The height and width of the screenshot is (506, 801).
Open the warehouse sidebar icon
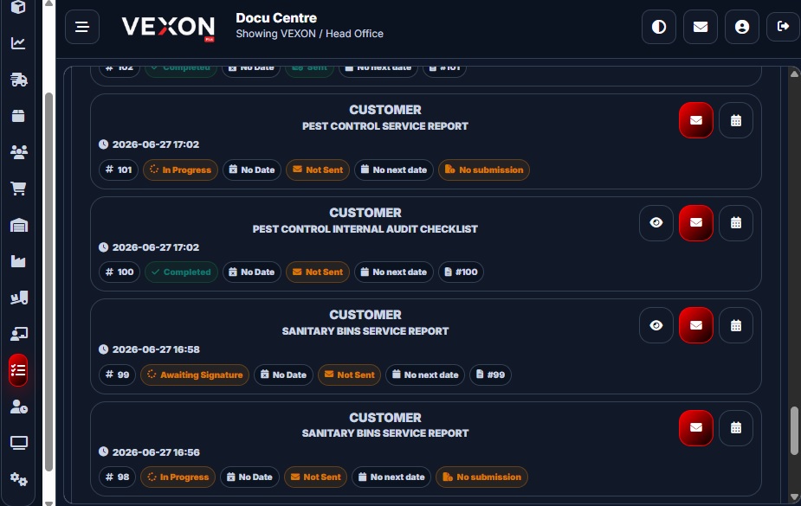(x=18, y=225)
